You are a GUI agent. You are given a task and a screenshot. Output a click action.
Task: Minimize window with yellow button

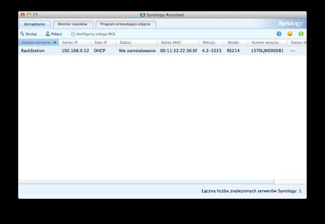pyautogui.click(x=29, y=15)
